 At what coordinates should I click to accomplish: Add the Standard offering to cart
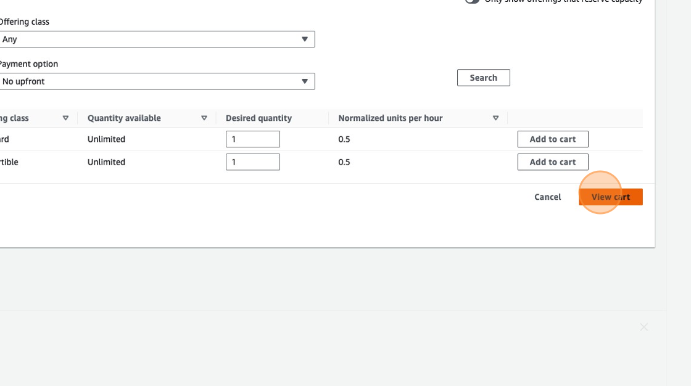pos(552,139)
